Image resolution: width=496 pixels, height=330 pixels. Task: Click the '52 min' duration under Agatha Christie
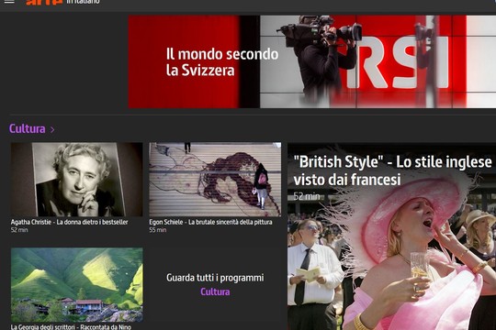(x=19, y=230)
